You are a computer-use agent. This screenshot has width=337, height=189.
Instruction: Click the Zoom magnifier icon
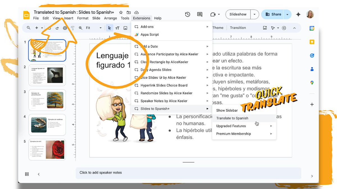pos(81,28)
